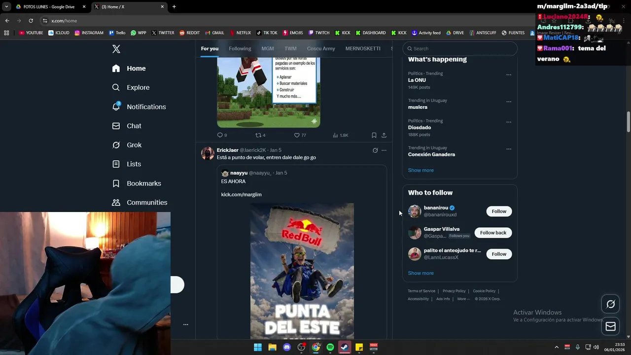The height and width of the screenshot is (355, 631).
Task: Open options for muslera trend
Action: tap(509, 102)
